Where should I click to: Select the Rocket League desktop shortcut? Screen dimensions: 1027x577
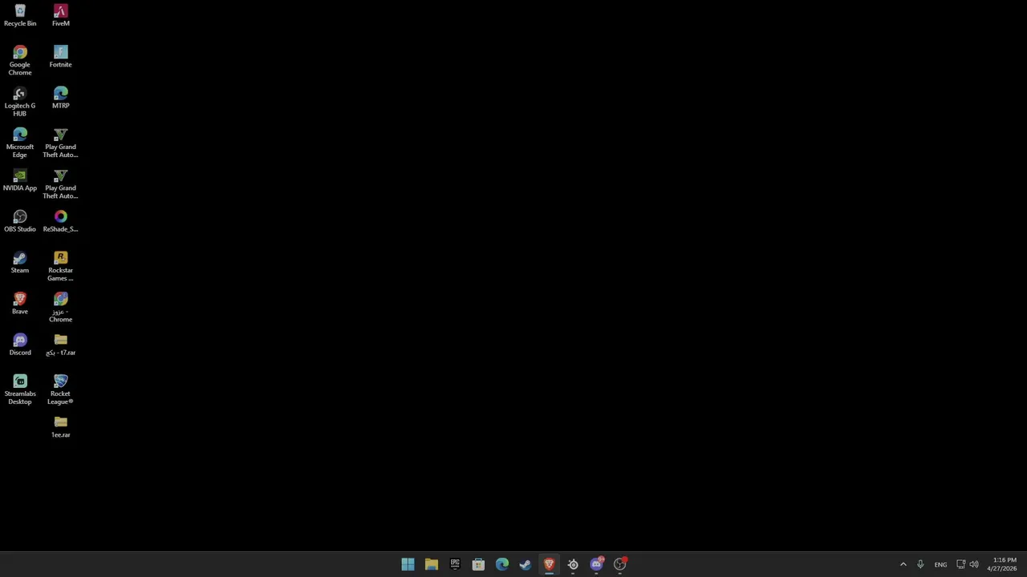point(60,389)
